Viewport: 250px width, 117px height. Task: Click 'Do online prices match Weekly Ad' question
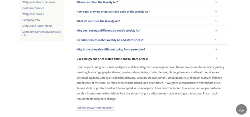[x=110, y=40]
